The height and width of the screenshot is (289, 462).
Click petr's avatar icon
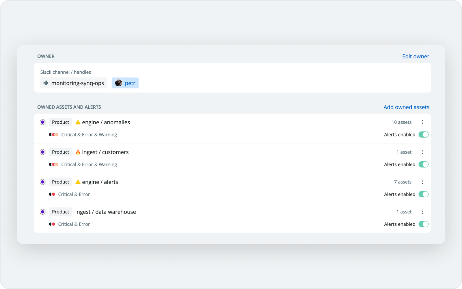coord(118,83)
